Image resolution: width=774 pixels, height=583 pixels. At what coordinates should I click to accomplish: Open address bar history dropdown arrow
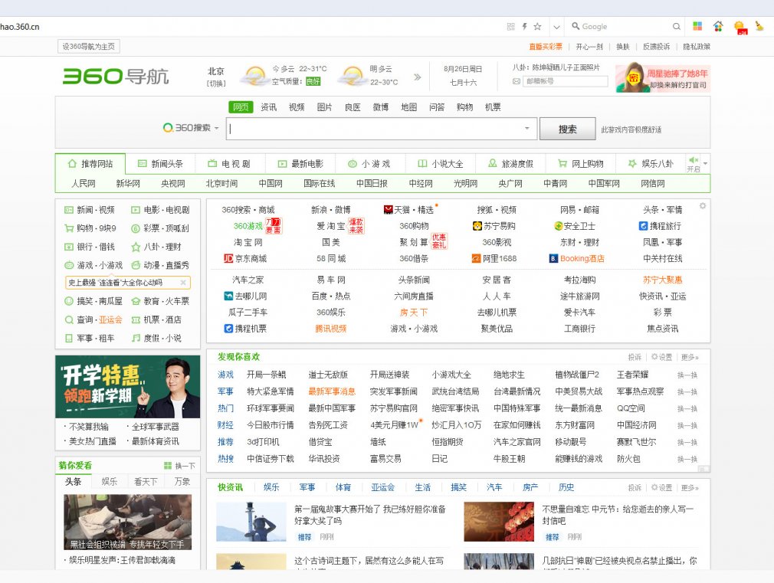557,27
